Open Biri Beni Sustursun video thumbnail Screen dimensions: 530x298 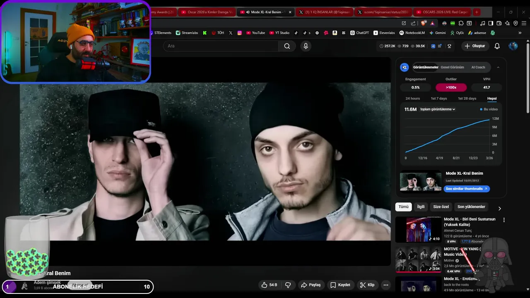pos(418,230)
